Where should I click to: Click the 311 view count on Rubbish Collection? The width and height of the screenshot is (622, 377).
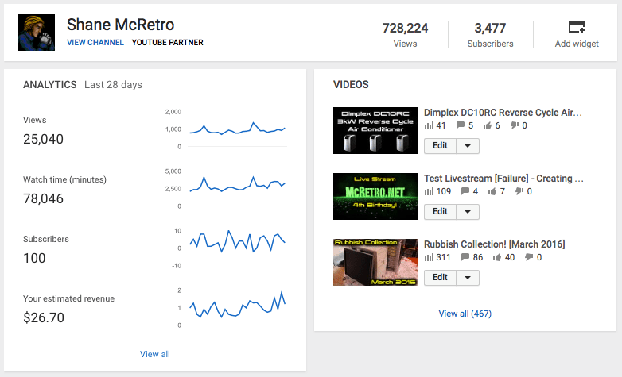click(444, 257)
